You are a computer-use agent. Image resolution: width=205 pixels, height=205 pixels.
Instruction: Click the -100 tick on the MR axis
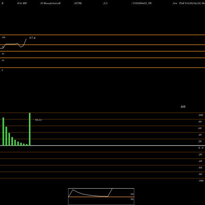[201, 181]
